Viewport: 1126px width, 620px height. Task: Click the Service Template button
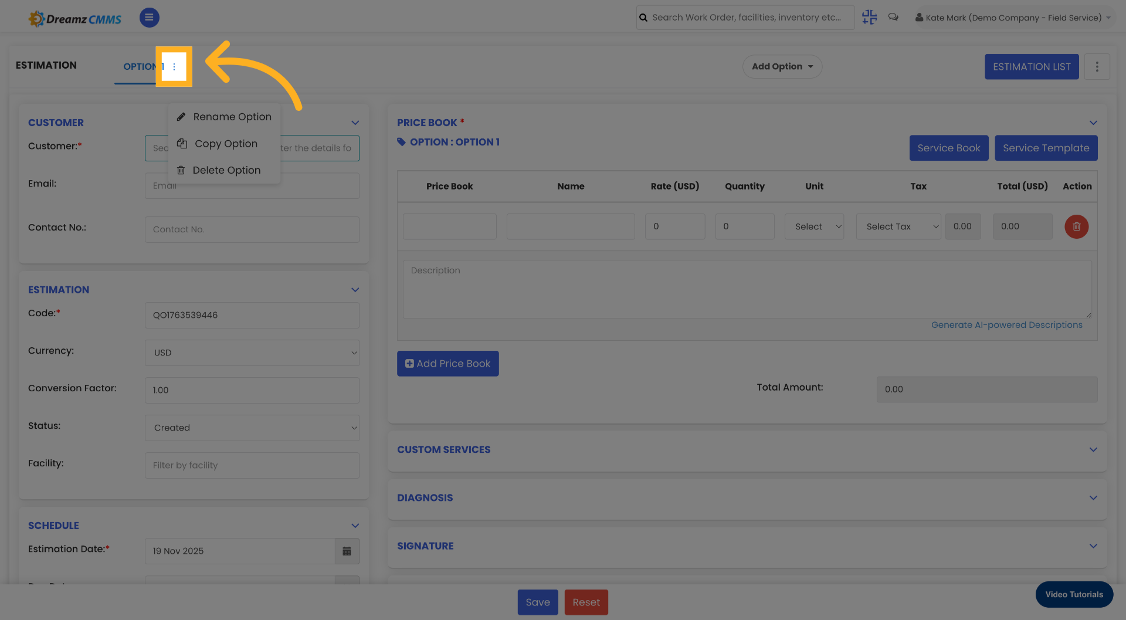pos(1046,148)
